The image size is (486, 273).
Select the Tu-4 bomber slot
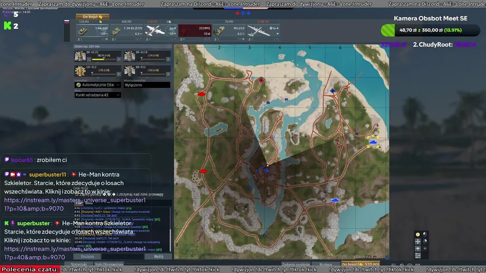[263, 30]
